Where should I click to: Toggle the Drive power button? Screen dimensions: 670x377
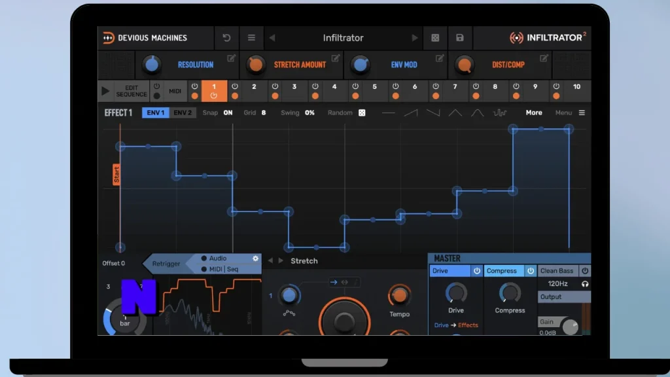click(477, 270)
